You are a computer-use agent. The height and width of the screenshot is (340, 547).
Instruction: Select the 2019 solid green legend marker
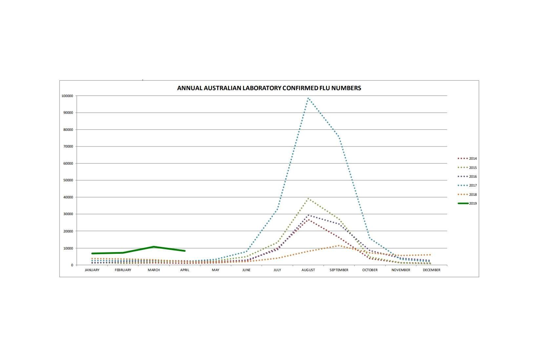pyautogui.click(x=462, y=203)
